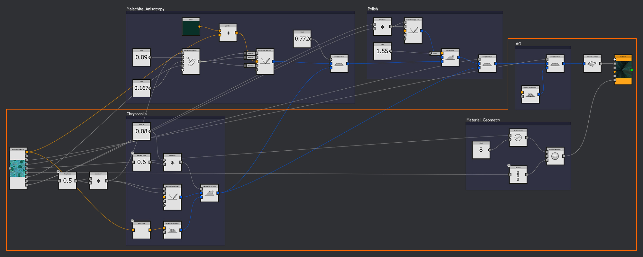This screenshot has width=643, height=257.
Task: Select the float node with value 0.89
Action: point(141,58)
